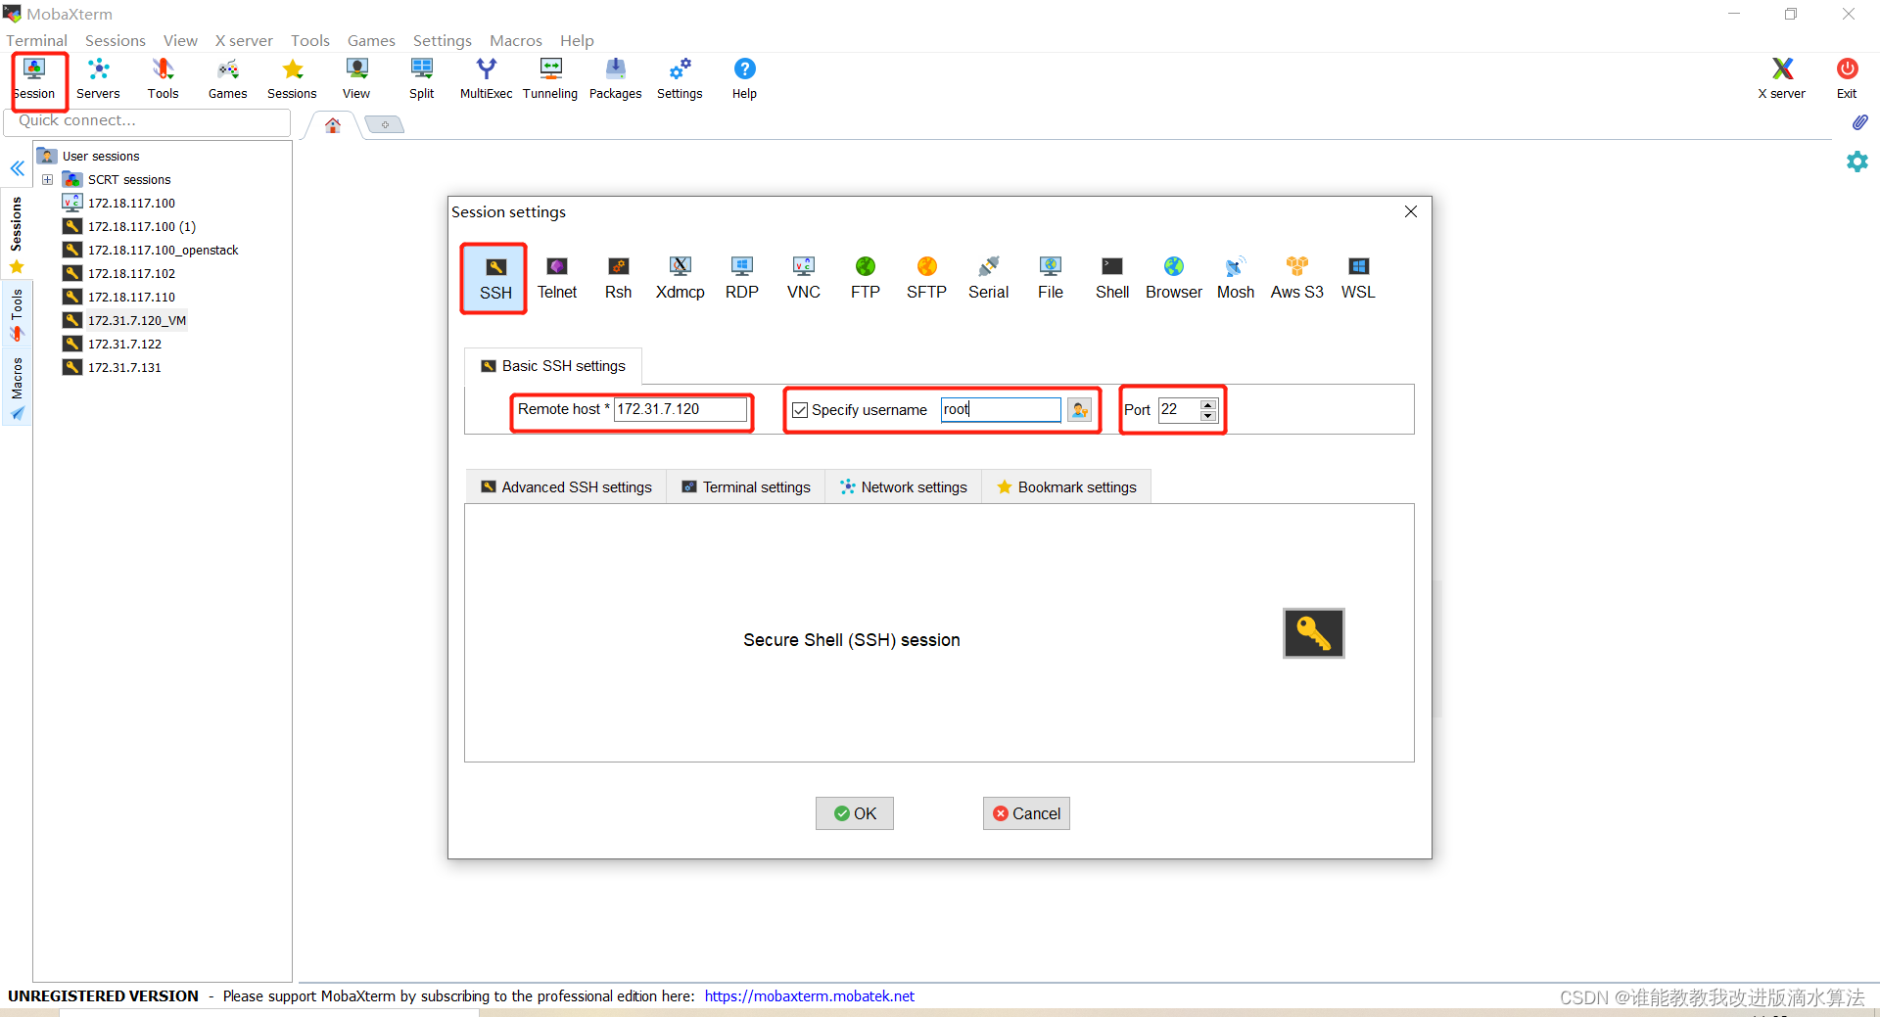
Task: Choose File session type
Action: tap(1051, 279)
